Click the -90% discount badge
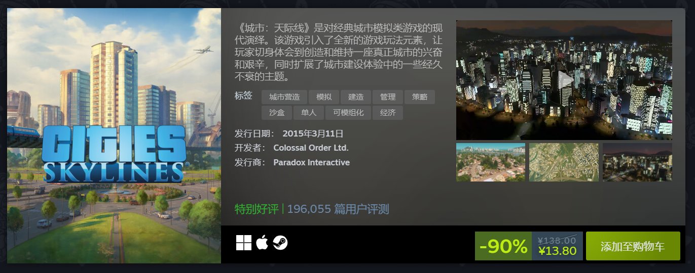This screenshot has height=273, width=695. point(503,246)
